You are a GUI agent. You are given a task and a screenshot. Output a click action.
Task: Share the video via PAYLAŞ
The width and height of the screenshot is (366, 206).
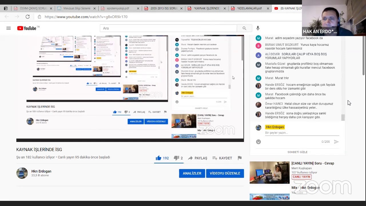[x=197, y=158]
